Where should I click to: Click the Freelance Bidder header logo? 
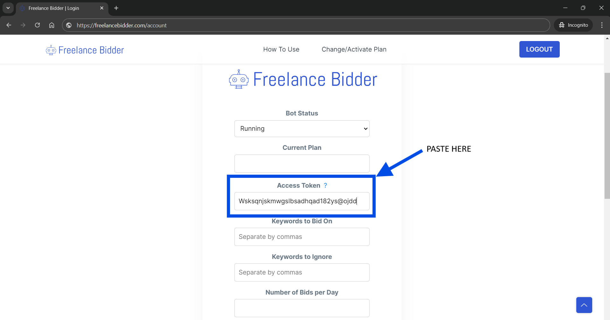coord(85,50)
